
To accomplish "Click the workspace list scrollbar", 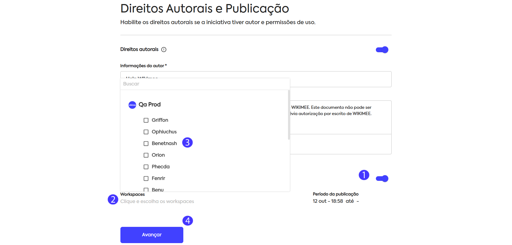I will (x=289, y=115).
